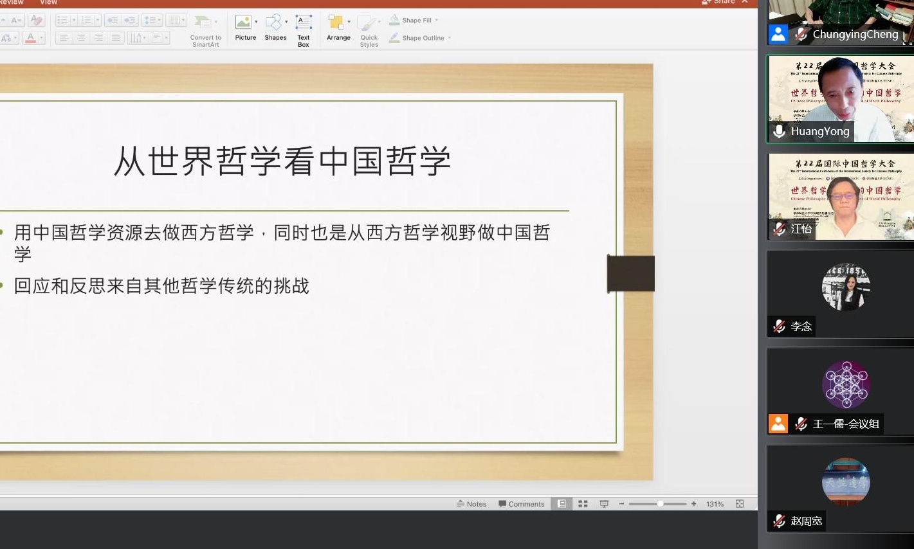
Task: Insert a Text Box
Action: click(x=303, y=30)
